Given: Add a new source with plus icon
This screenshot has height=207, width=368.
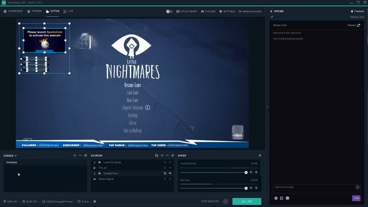Looking at the screenshot, I should [162, 155].
